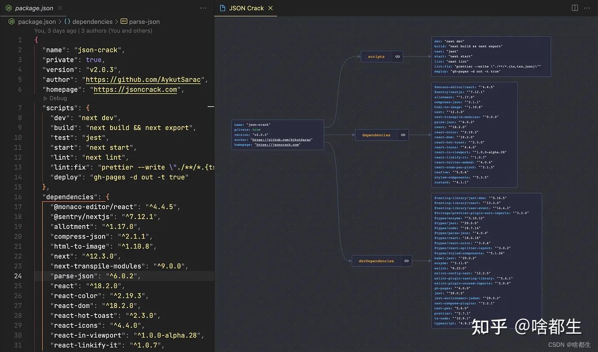The image size is (598, 352).
Task: Click the parse-json breadcrumb
Action: click(140, 22)
